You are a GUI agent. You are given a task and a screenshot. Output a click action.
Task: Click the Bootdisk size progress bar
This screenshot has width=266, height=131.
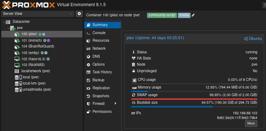[x=194, y=107]
